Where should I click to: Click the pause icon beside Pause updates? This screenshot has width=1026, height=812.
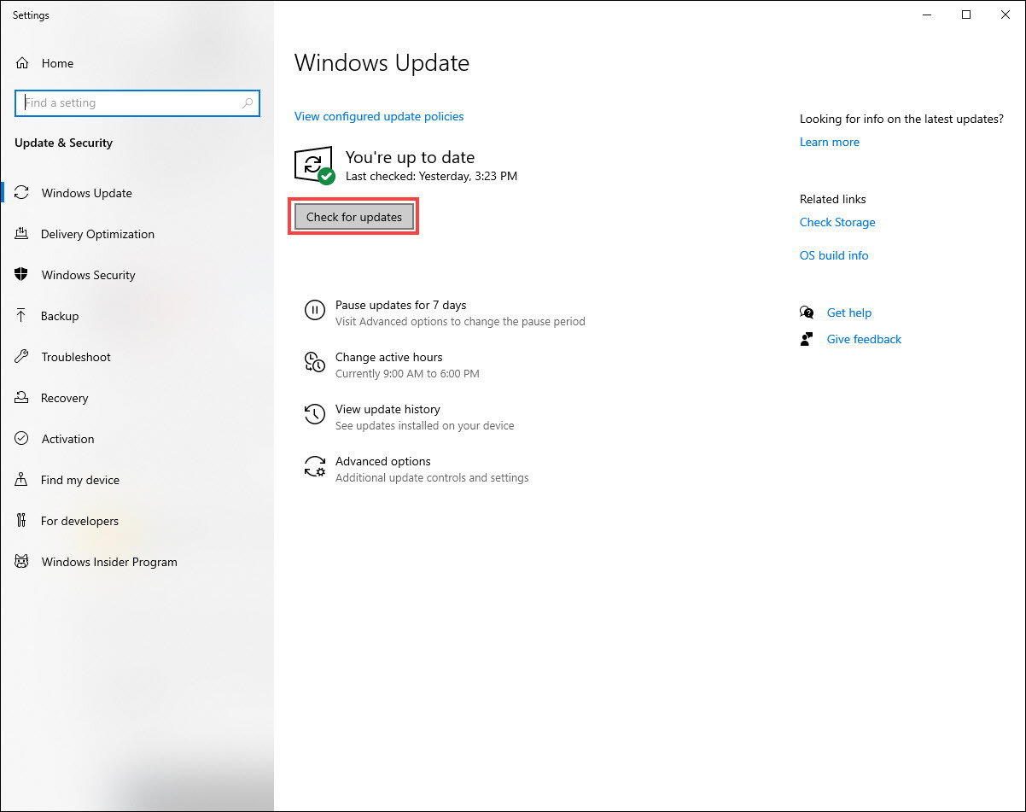coord(315,311)
